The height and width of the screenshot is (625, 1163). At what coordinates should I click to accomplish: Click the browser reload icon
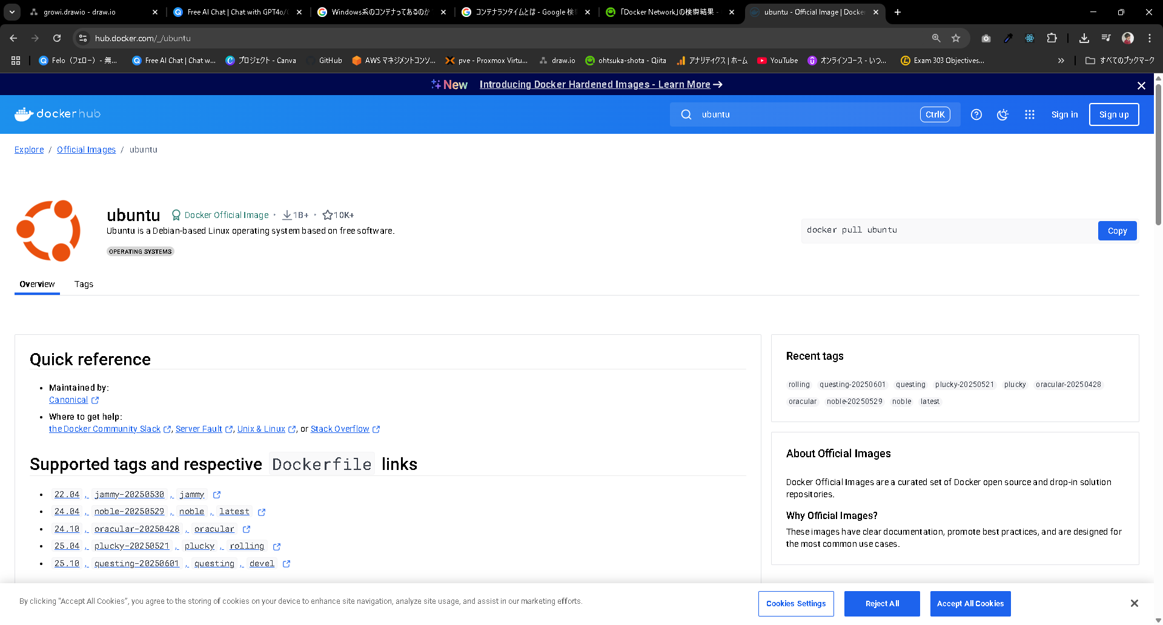[57, 38]
